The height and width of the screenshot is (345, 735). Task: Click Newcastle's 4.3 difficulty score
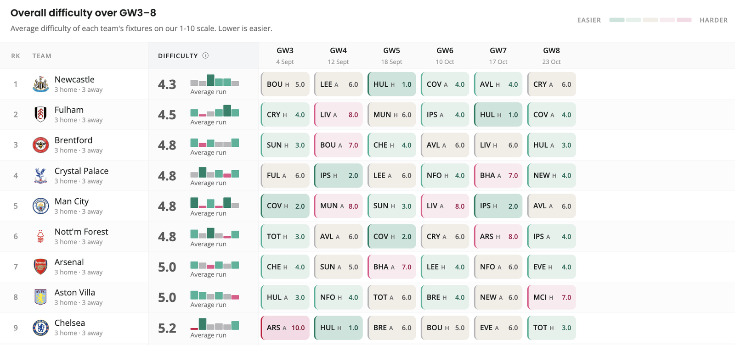tap(167, 84)
